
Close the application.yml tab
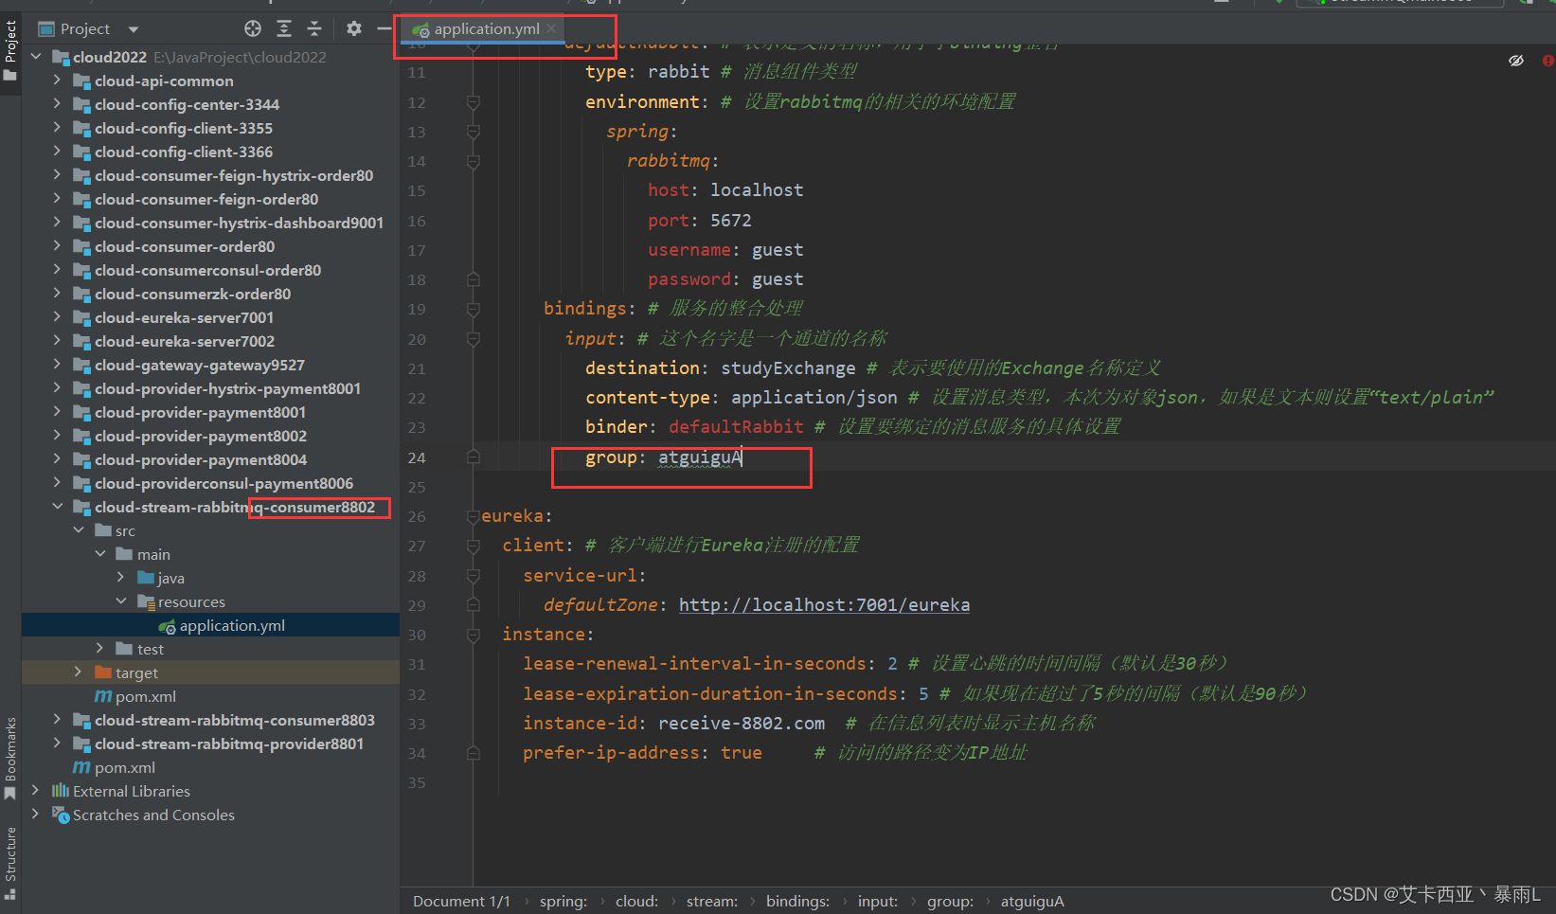pyautogui.click(x=551, y=28)
